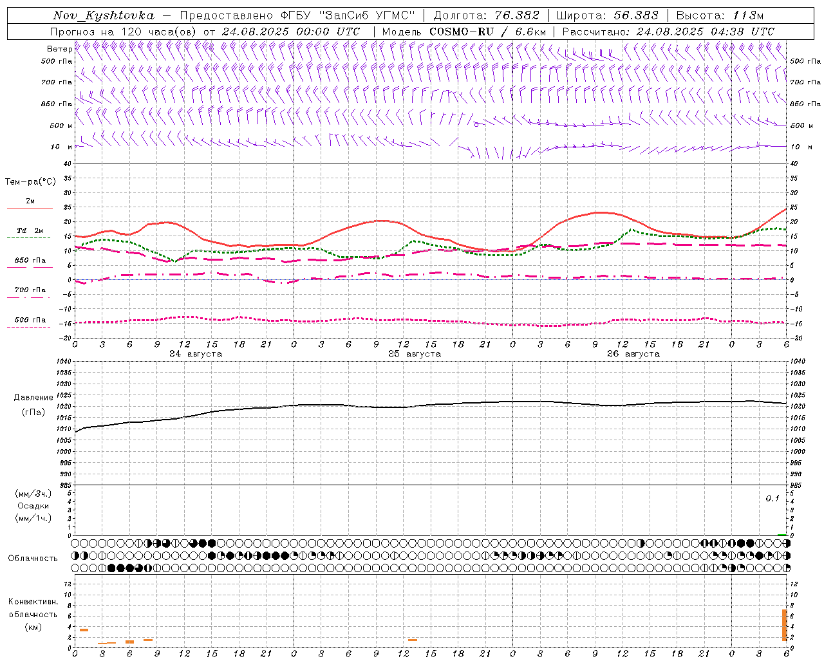Click the 850 гПа temperature legend entry
This screenshot has width=824, height=659.
tap(30, 261)
